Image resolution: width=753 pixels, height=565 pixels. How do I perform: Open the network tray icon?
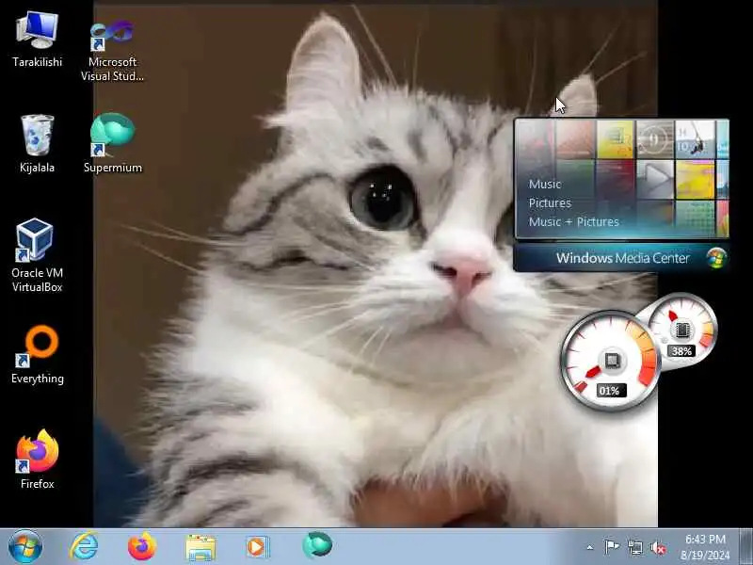click(x=634, y=547)
